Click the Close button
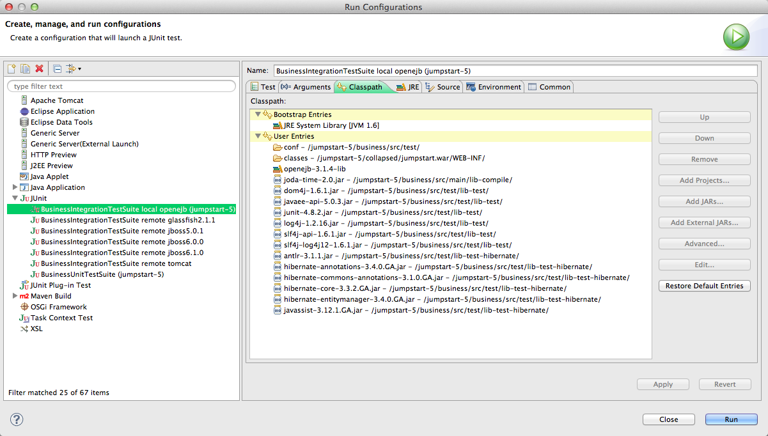 pyautogui.click(x=669, y=419)
